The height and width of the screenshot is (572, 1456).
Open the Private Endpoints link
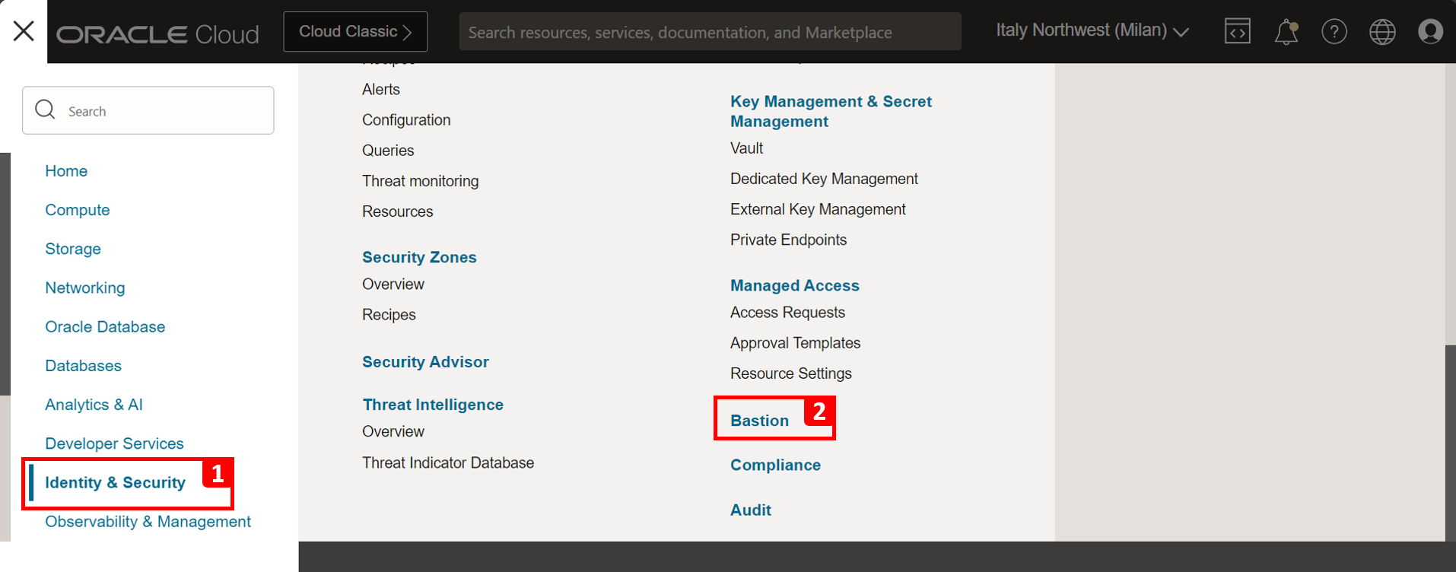(x=788, y=240)
